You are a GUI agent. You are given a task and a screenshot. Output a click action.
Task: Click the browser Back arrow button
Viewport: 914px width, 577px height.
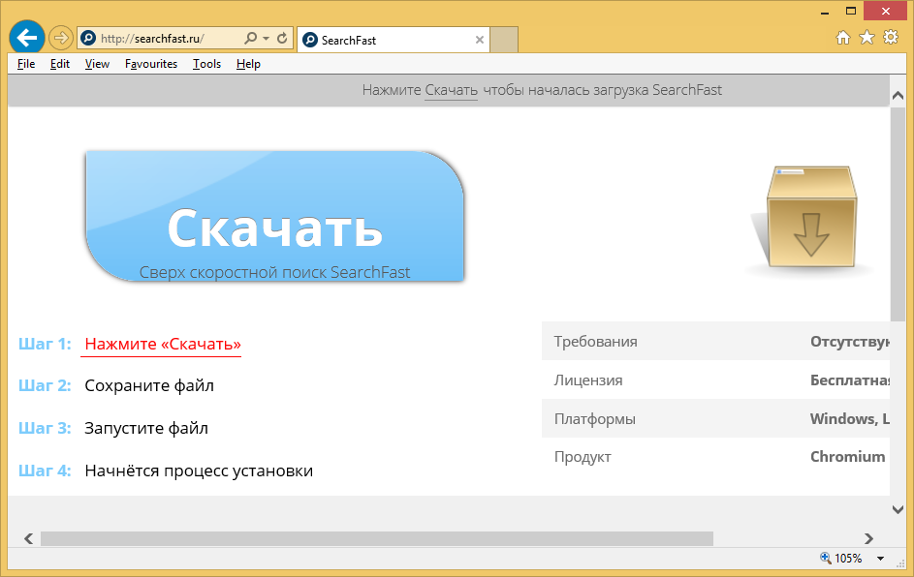26,38
